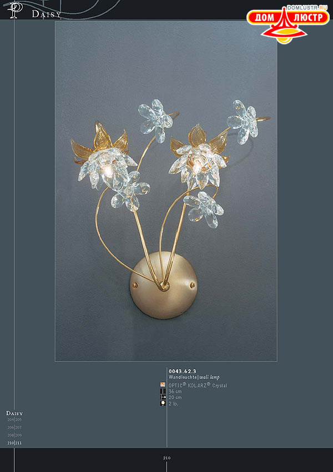Go to pages 206|207 in Daisy index

[14, 427]
